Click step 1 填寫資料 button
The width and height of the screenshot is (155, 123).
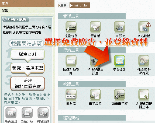[x=27, y=54]
